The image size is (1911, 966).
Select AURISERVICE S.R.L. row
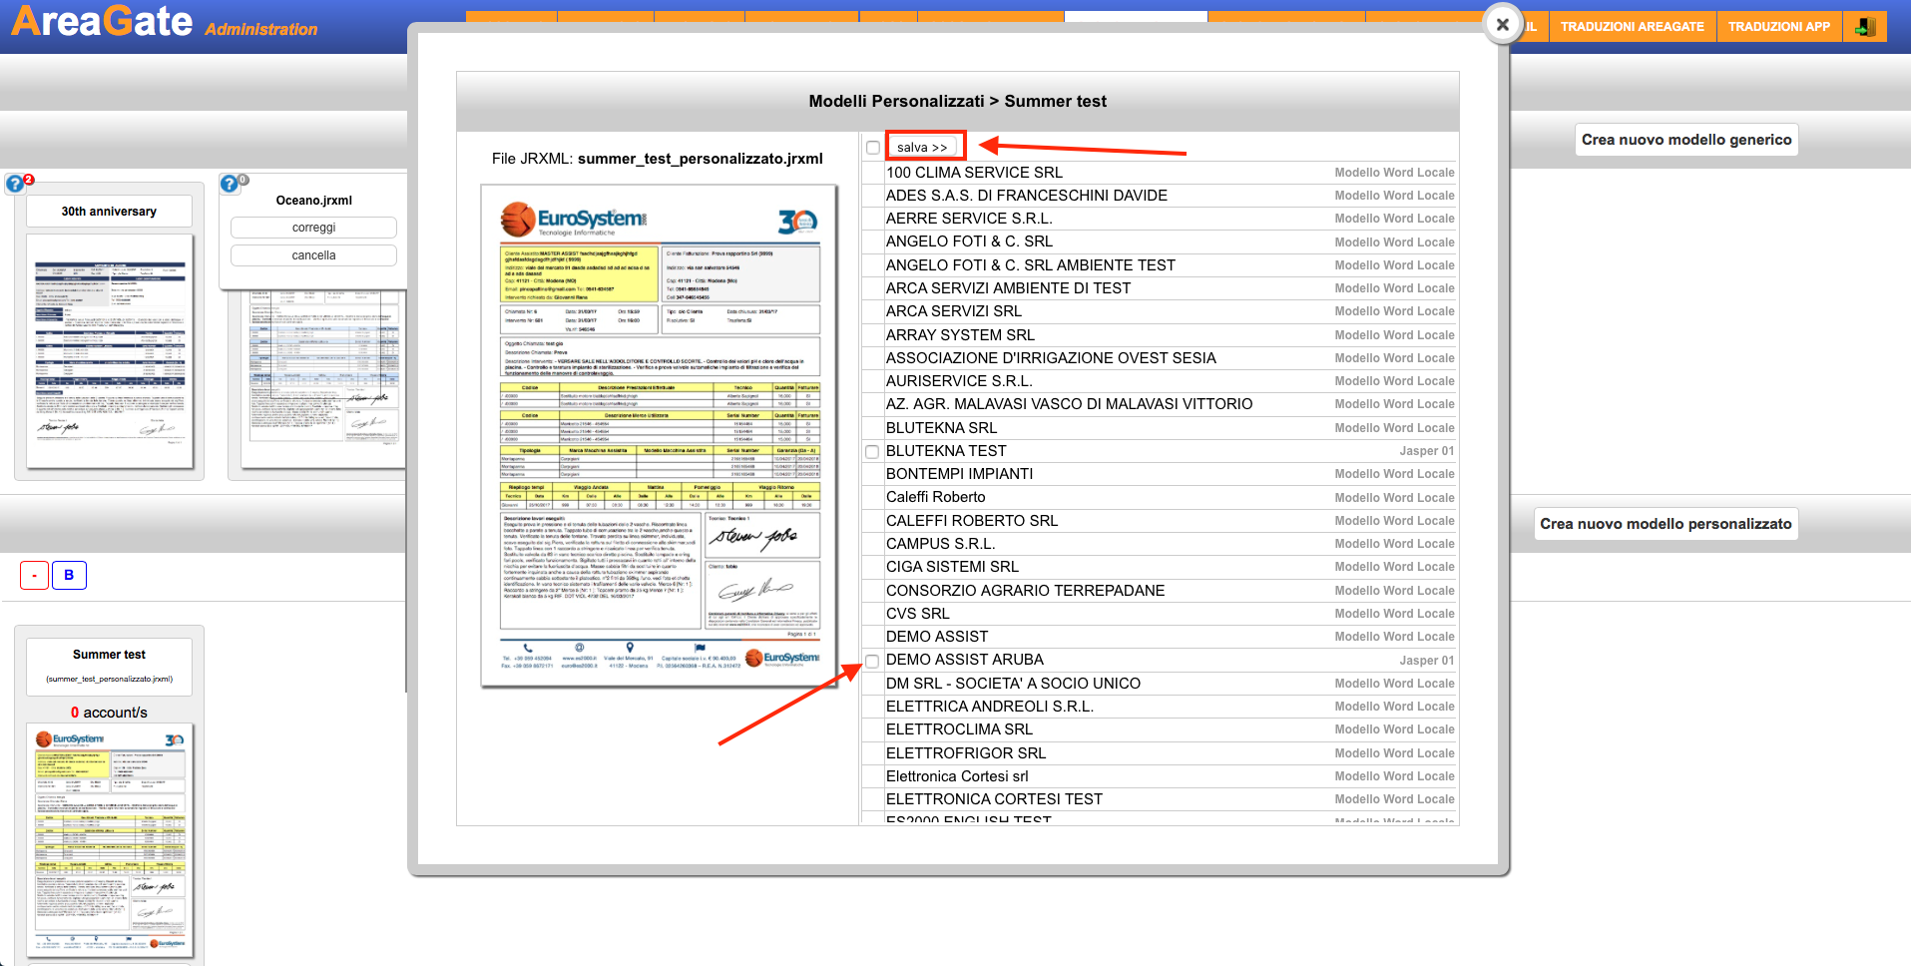[x=1159, y=381]
